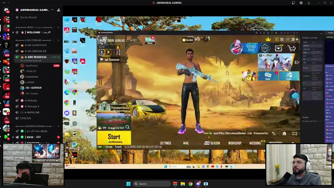This screenshot has width=334, height=188.
Task: Open the Deals tile
Action: [x=268, y=76]
